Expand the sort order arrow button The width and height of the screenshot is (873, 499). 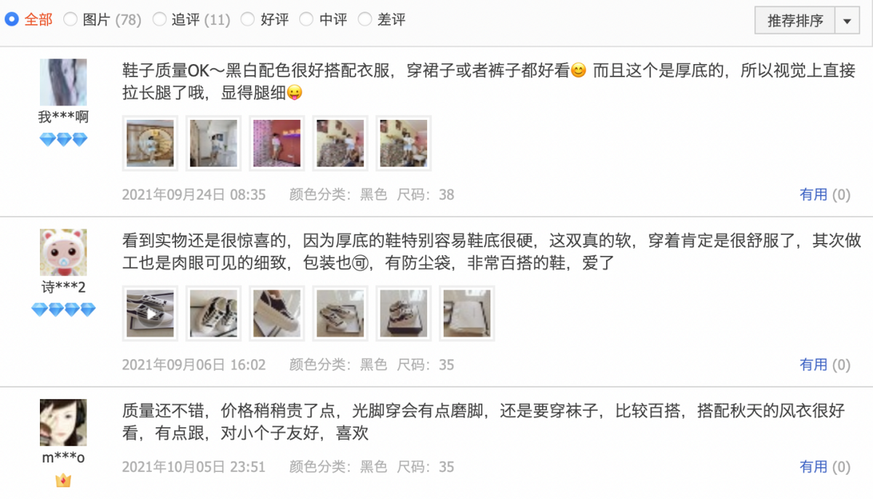[847, 21]
